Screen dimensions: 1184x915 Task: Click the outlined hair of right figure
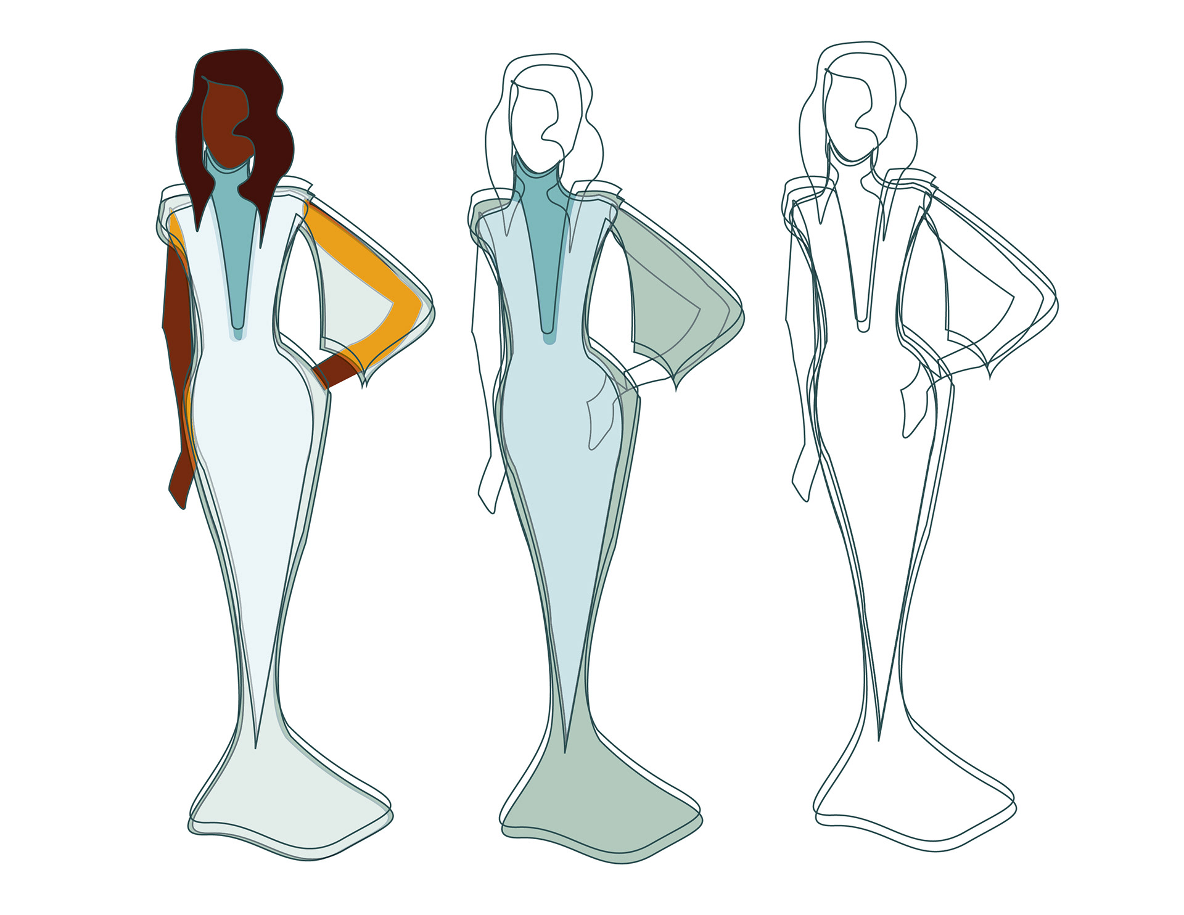click(809, 123)
